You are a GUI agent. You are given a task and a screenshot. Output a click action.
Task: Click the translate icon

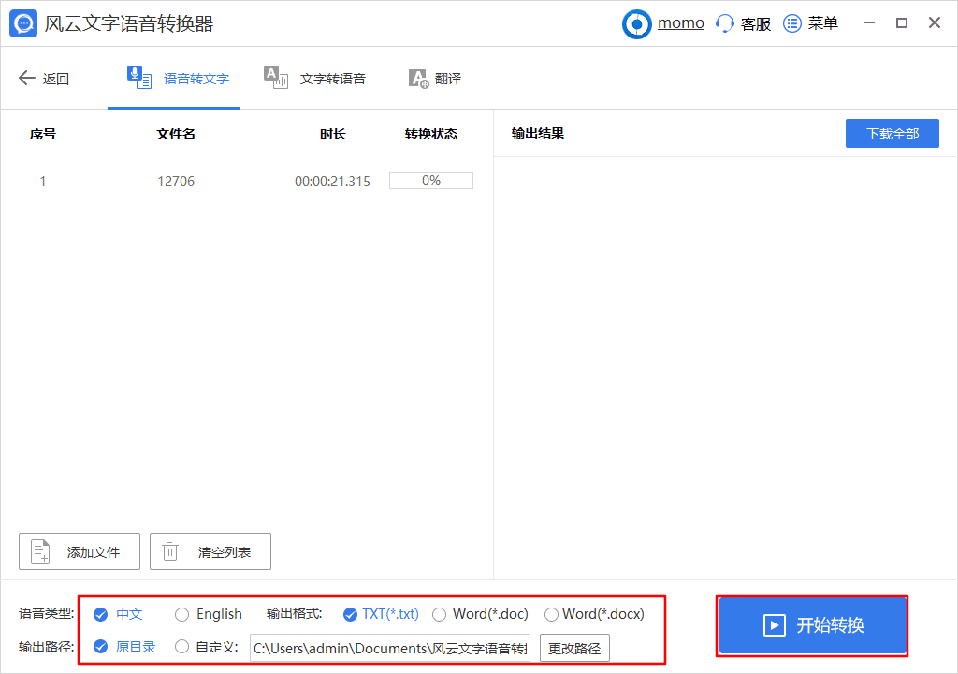click(419, 79)
